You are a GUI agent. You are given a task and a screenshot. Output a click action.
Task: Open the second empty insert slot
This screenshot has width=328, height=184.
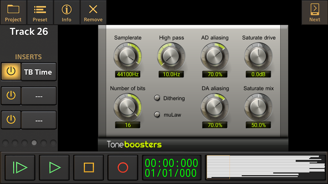(x=39, y=96)
